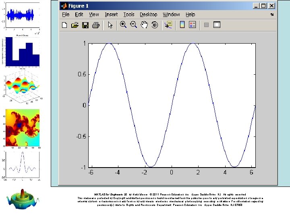Open the Edit menu
Screen dimensions: 290x218
point(79,15)
